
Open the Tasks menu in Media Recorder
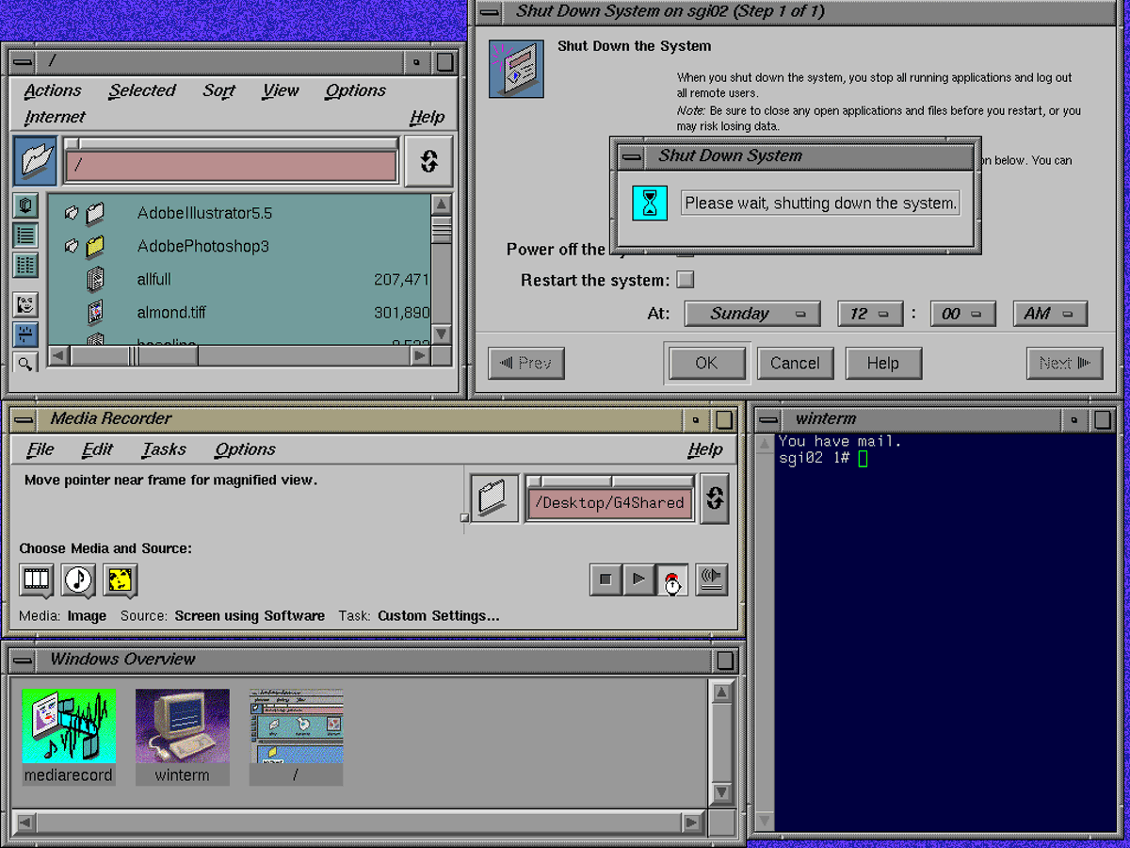164,450
